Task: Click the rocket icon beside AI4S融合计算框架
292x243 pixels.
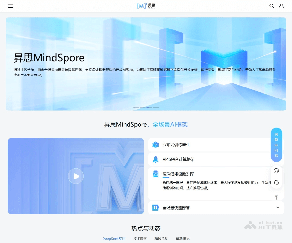Action: pyautogui.click(x=156, y=160)
